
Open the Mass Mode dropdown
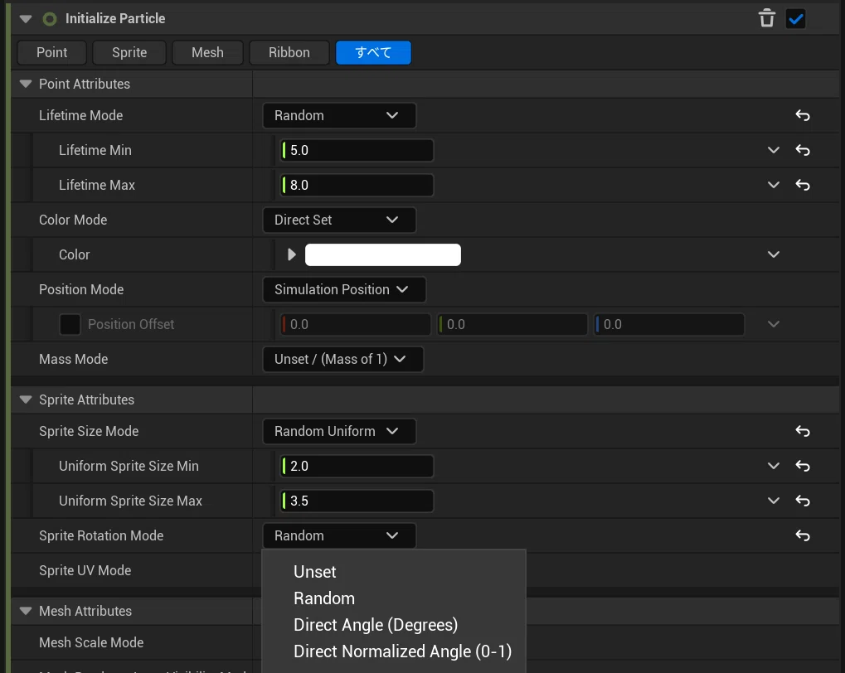point(342,360)
